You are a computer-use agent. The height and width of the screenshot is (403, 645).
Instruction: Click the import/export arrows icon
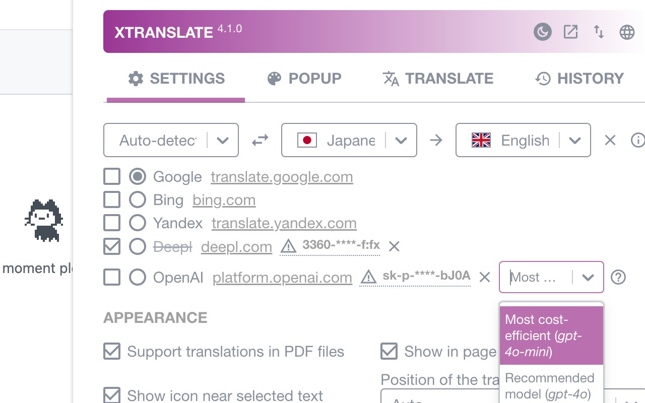599,32
